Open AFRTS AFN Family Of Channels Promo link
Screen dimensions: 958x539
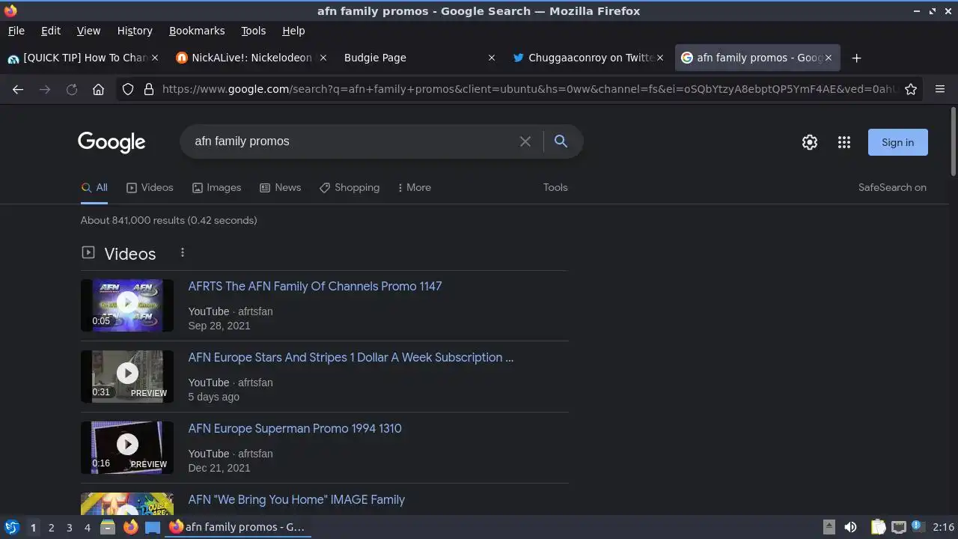[x=315, y=286]
